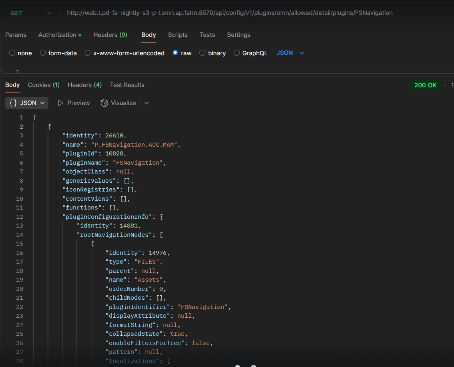Open the Scripts tab
The height and width of the screenshot is (367, 454).
pos(178,35)
